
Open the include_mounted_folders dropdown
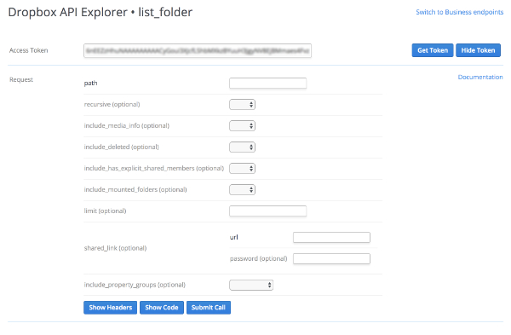242,189
